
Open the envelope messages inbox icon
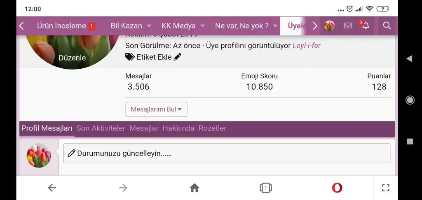tap(348, 26)
